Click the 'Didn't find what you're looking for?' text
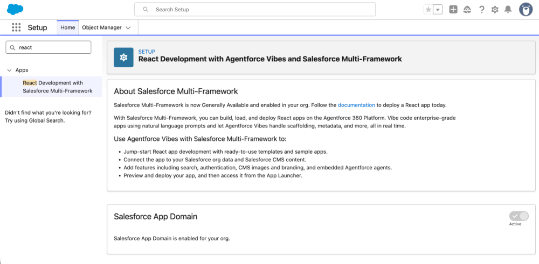Screen dimensions: 539x264 click(x=48, y=112)
